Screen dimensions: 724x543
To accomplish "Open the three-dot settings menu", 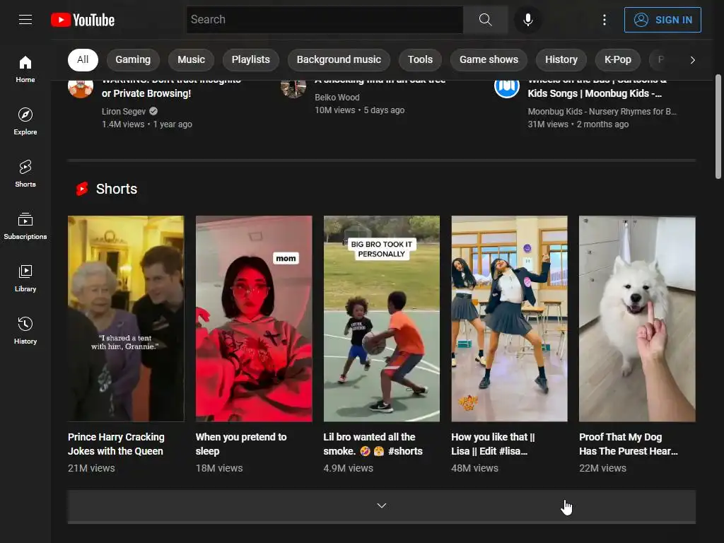I will coord(604,19).
